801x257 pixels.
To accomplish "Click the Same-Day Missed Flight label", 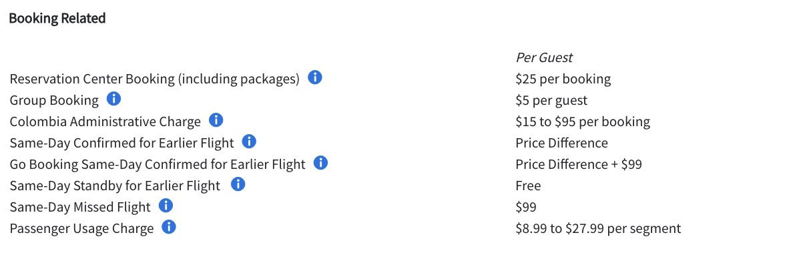I will coord(80,207).
